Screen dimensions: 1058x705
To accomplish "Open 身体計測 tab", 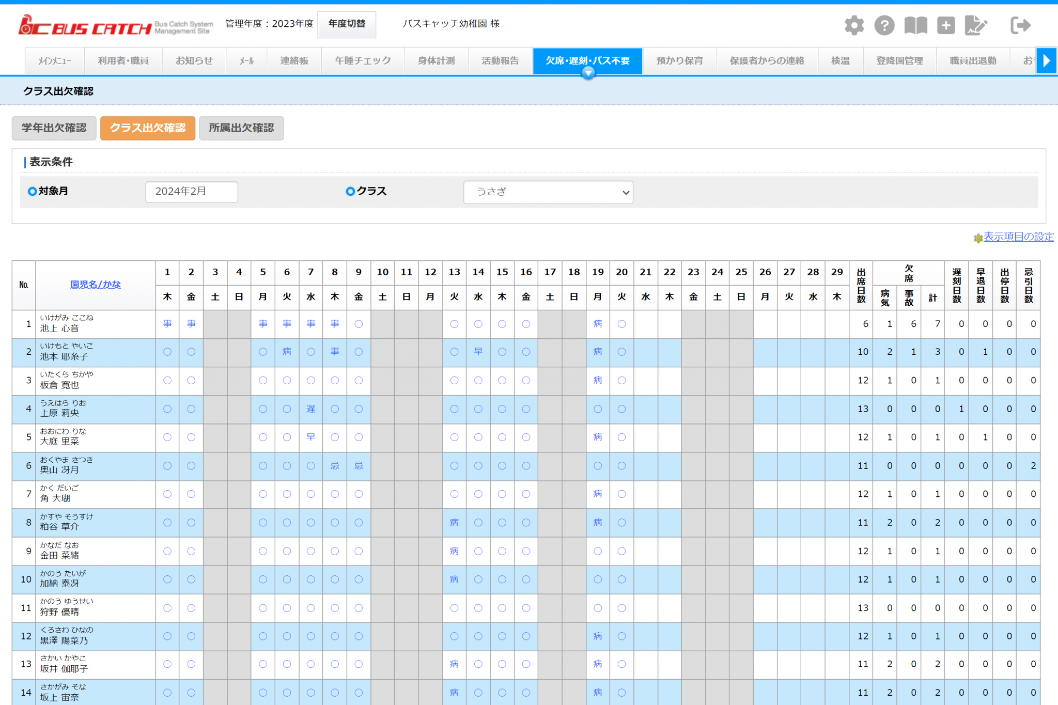I will (437, 61).
